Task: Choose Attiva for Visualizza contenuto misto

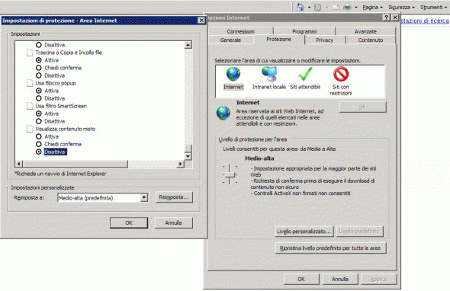Action: (x=39, y=136)
